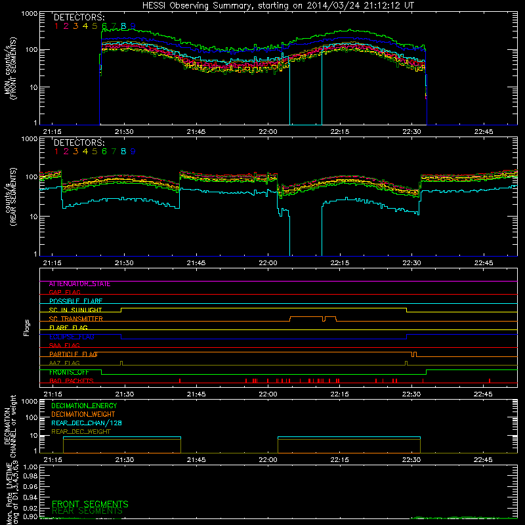This screenshot has width=525, height=525.
Task: Click 'MON. counts/s (FRONT SEGMENTS)' y-axis title
Action: pyautogui.click(x=10, y=68)
